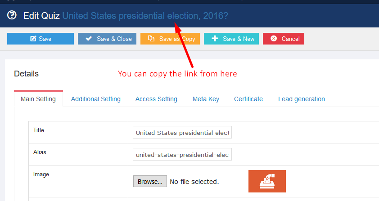Click the Title input field
The height and width of the screenshot is (201, 379).
click(x=182, y=132)
